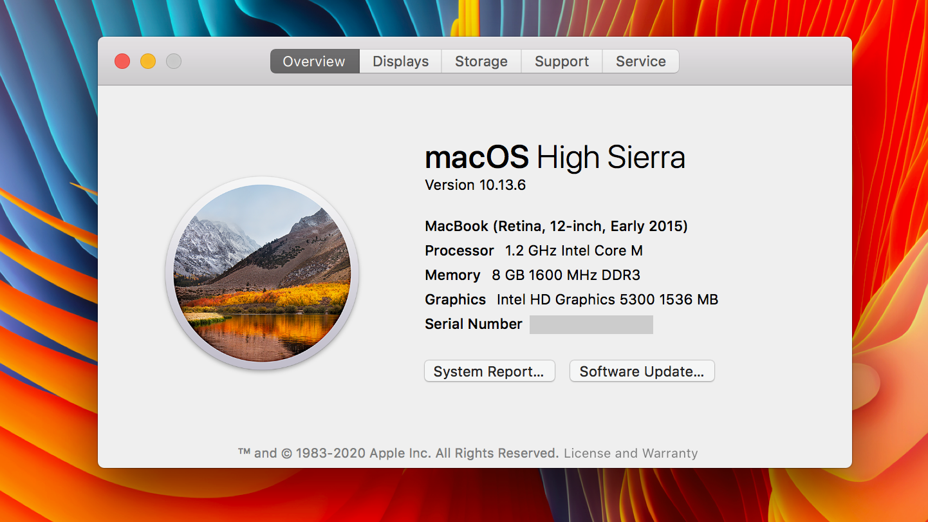Image resolution: width=928 pixels, height=522 pixels.
Task: Click the hidden Serial Number field
Action: 590,324
